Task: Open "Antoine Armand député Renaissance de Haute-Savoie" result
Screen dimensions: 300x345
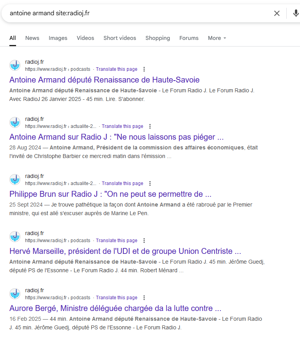Action: tap(105, 80)
